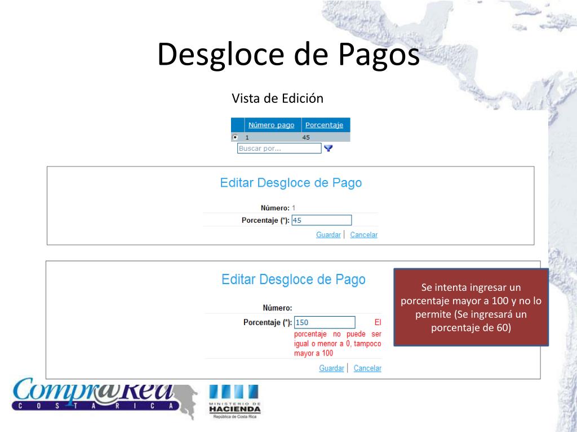Select the radio button for payment 1
The width and height of the screenshot is (577, 432).
(235, 137)
